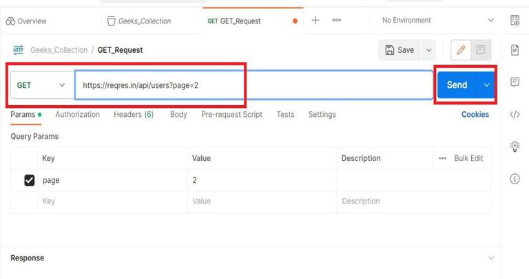Open the Headers (6) tab
529x279 pixels.
pyautogui.click(x=134, y=115)
